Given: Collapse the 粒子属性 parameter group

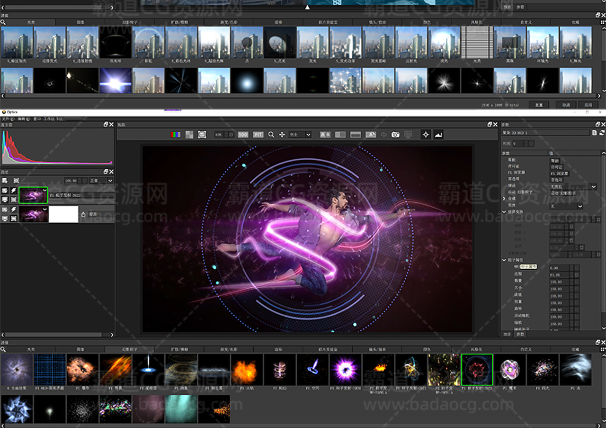Looking at the screenshot, I should tap(504, 260).
